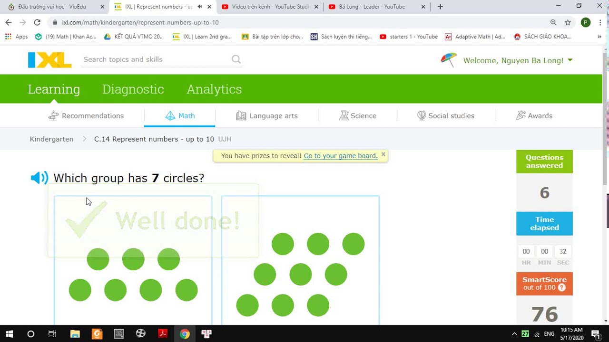Viewport: 609px width, 342px height.
Task: Open Khan Academy Math bookmark
Action: (x=66, y=37)
